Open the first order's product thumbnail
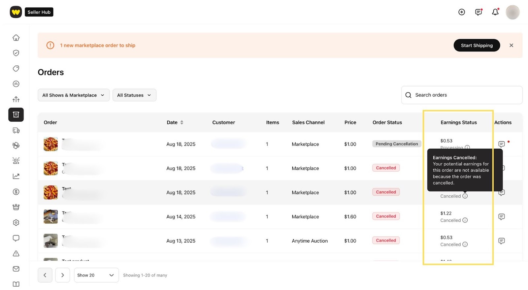The height and width of the screenshot is (290, 528). coord(50,144)
